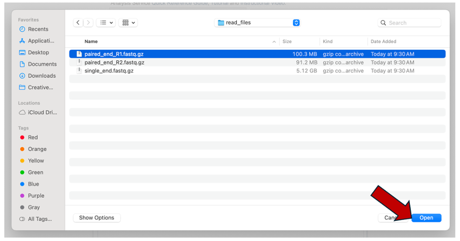Click the paired_end_R1 file icon
Image resolution: width=460 pixels, height=241 pixels.
click(79, 54)
